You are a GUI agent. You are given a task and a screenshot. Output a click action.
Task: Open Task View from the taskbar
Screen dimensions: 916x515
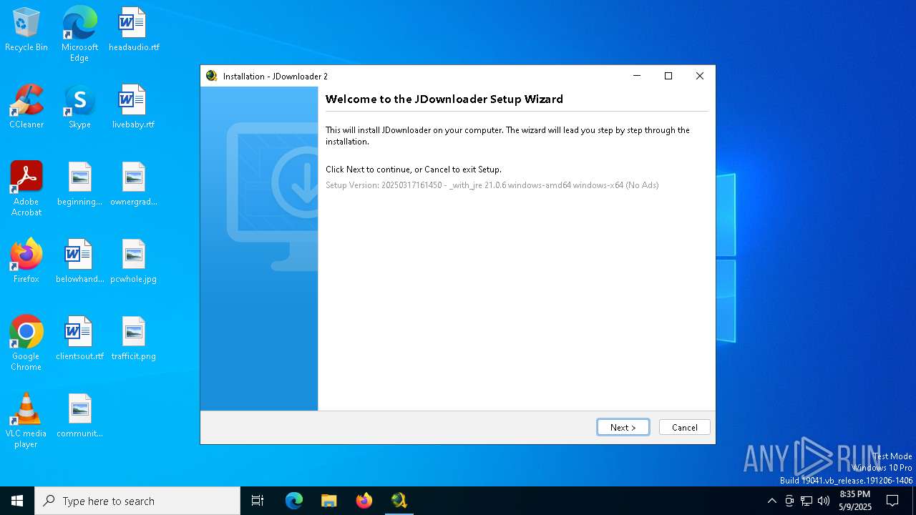point(258,501)
